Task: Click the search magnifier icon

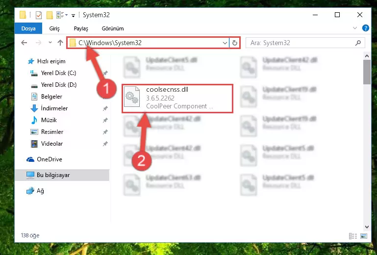Action: point(358,43)
